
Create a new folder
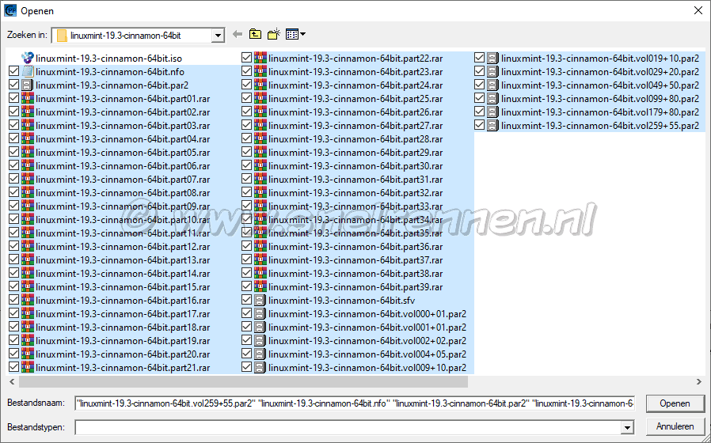pyautogui.click(x=274, y=34)
